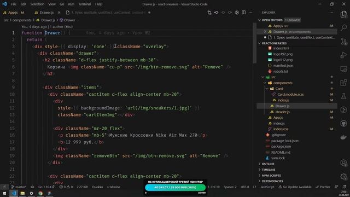Screen dimensions: 350x197
Task: Open the Windows Start menu
Action: pos(4,193)
